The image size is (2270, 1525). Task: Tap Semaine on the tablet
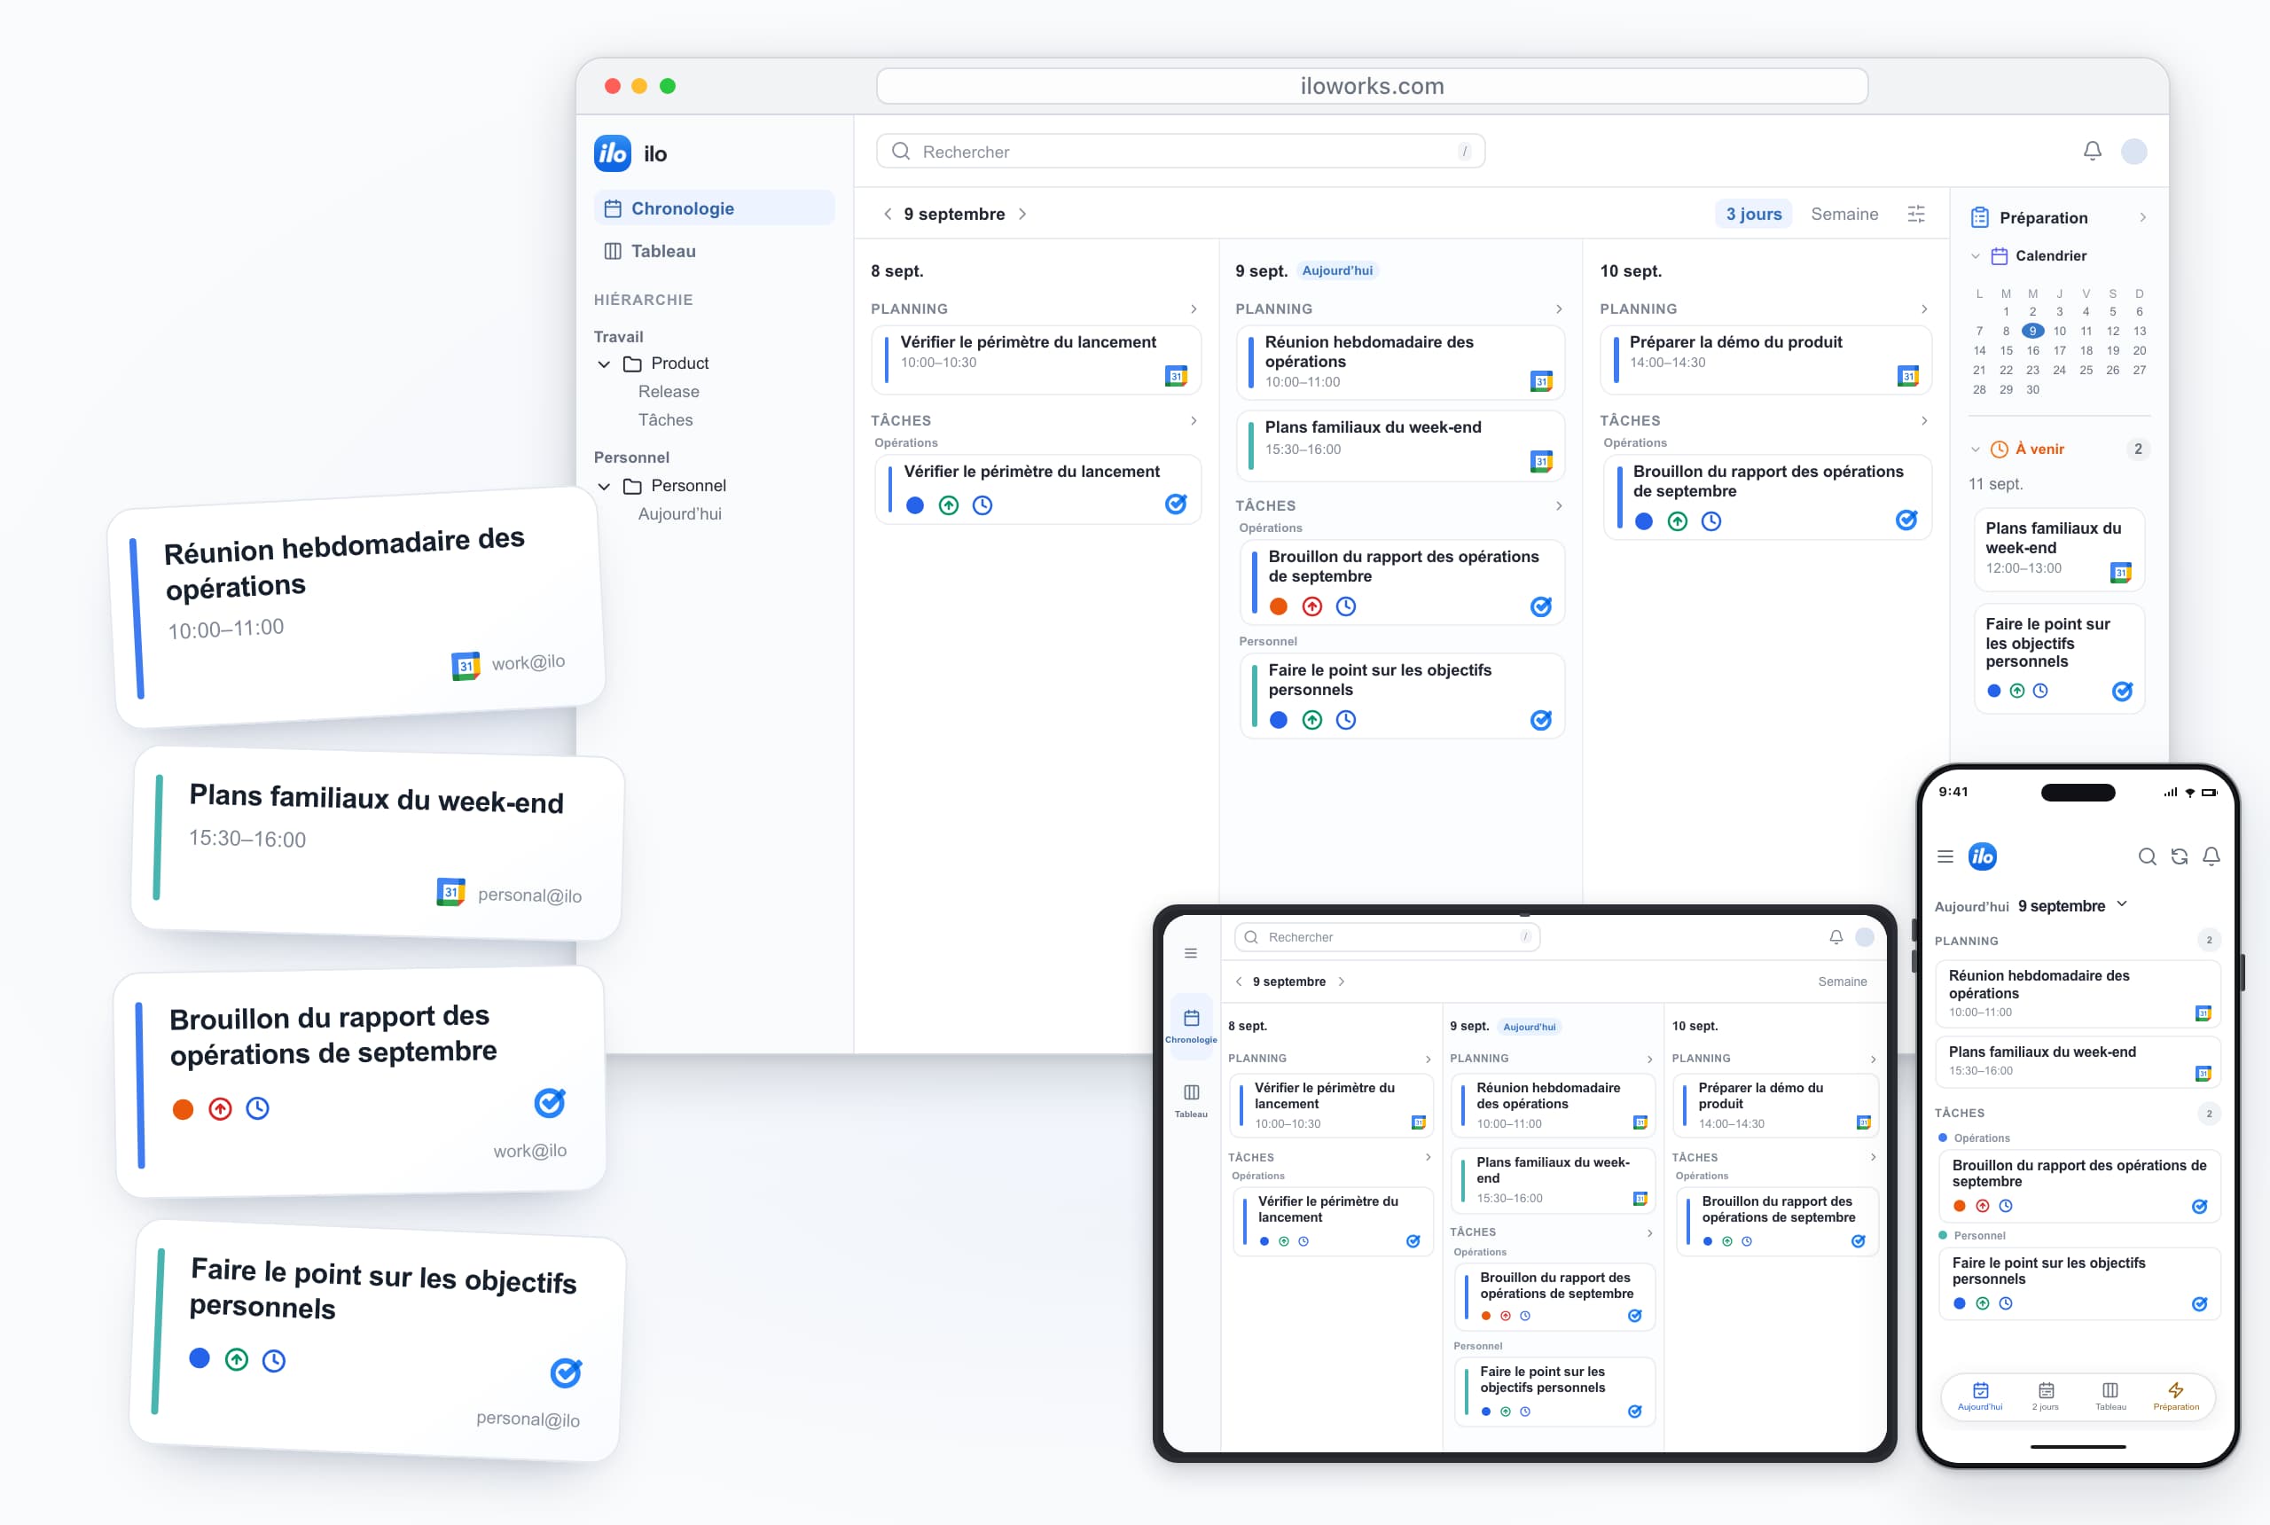(1842, 982)
